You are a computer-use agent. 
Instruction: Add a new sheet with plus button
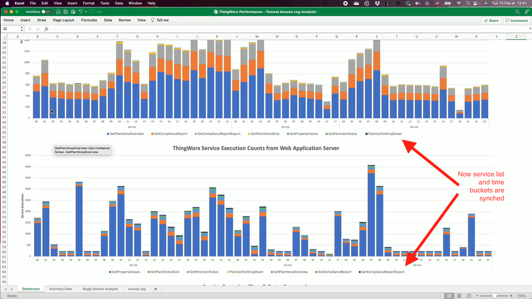(155, 289)
